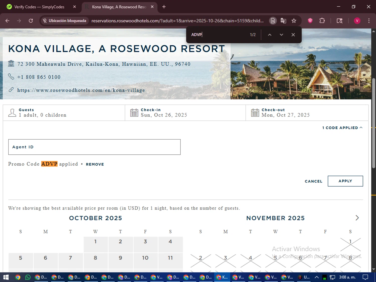Image resolution: width=376 pixels, height=282 pixels.
Task: Choose October 10 on the calendar
Action: click(x=145, y=261)
